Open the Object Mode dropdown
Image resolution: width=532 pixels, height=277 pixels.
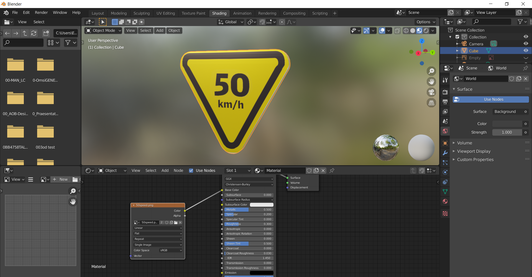104,30
